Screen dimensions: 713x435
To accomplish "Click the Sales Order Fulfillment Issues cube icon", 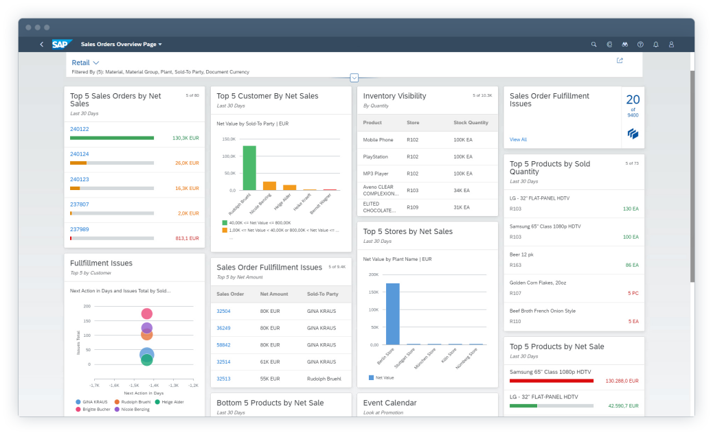I will tap(633, 133).
